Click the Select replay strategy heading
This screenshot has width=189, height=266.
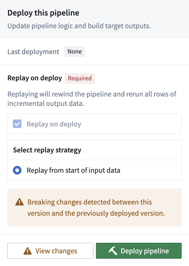(47, 150)
